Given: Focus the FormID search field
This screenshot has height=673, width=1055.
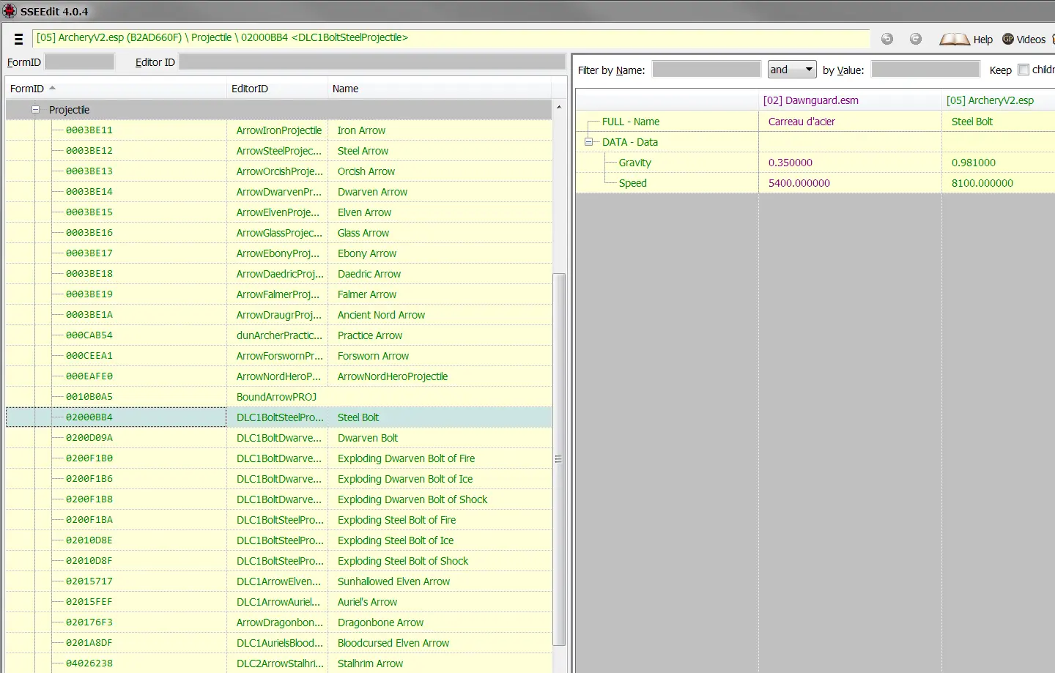Looking at the screenshot, I should [79, 62].
